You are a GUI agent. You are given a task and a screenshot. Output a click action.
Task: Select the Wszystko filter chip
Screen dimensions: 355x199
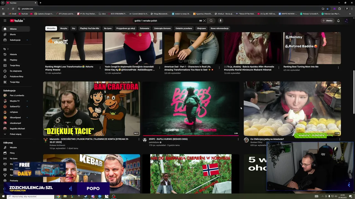(x=51, y=28)
